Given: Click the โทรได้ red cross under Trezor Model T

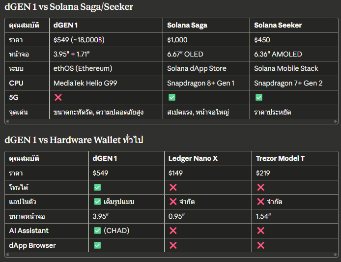Looking at the screenshot, I should [260, 187].
